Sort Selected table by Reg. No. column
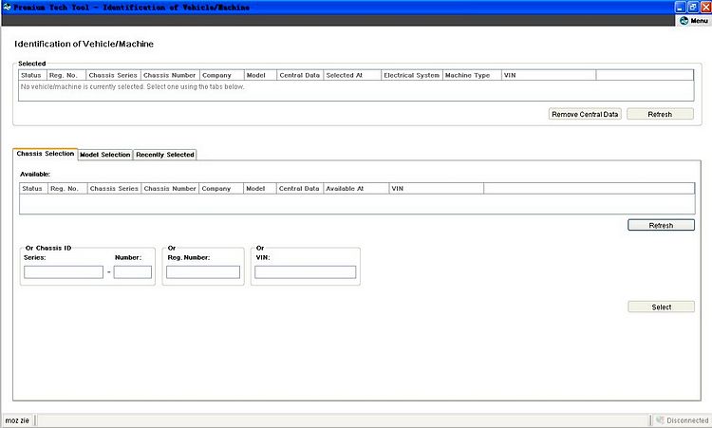 (66, 75)
